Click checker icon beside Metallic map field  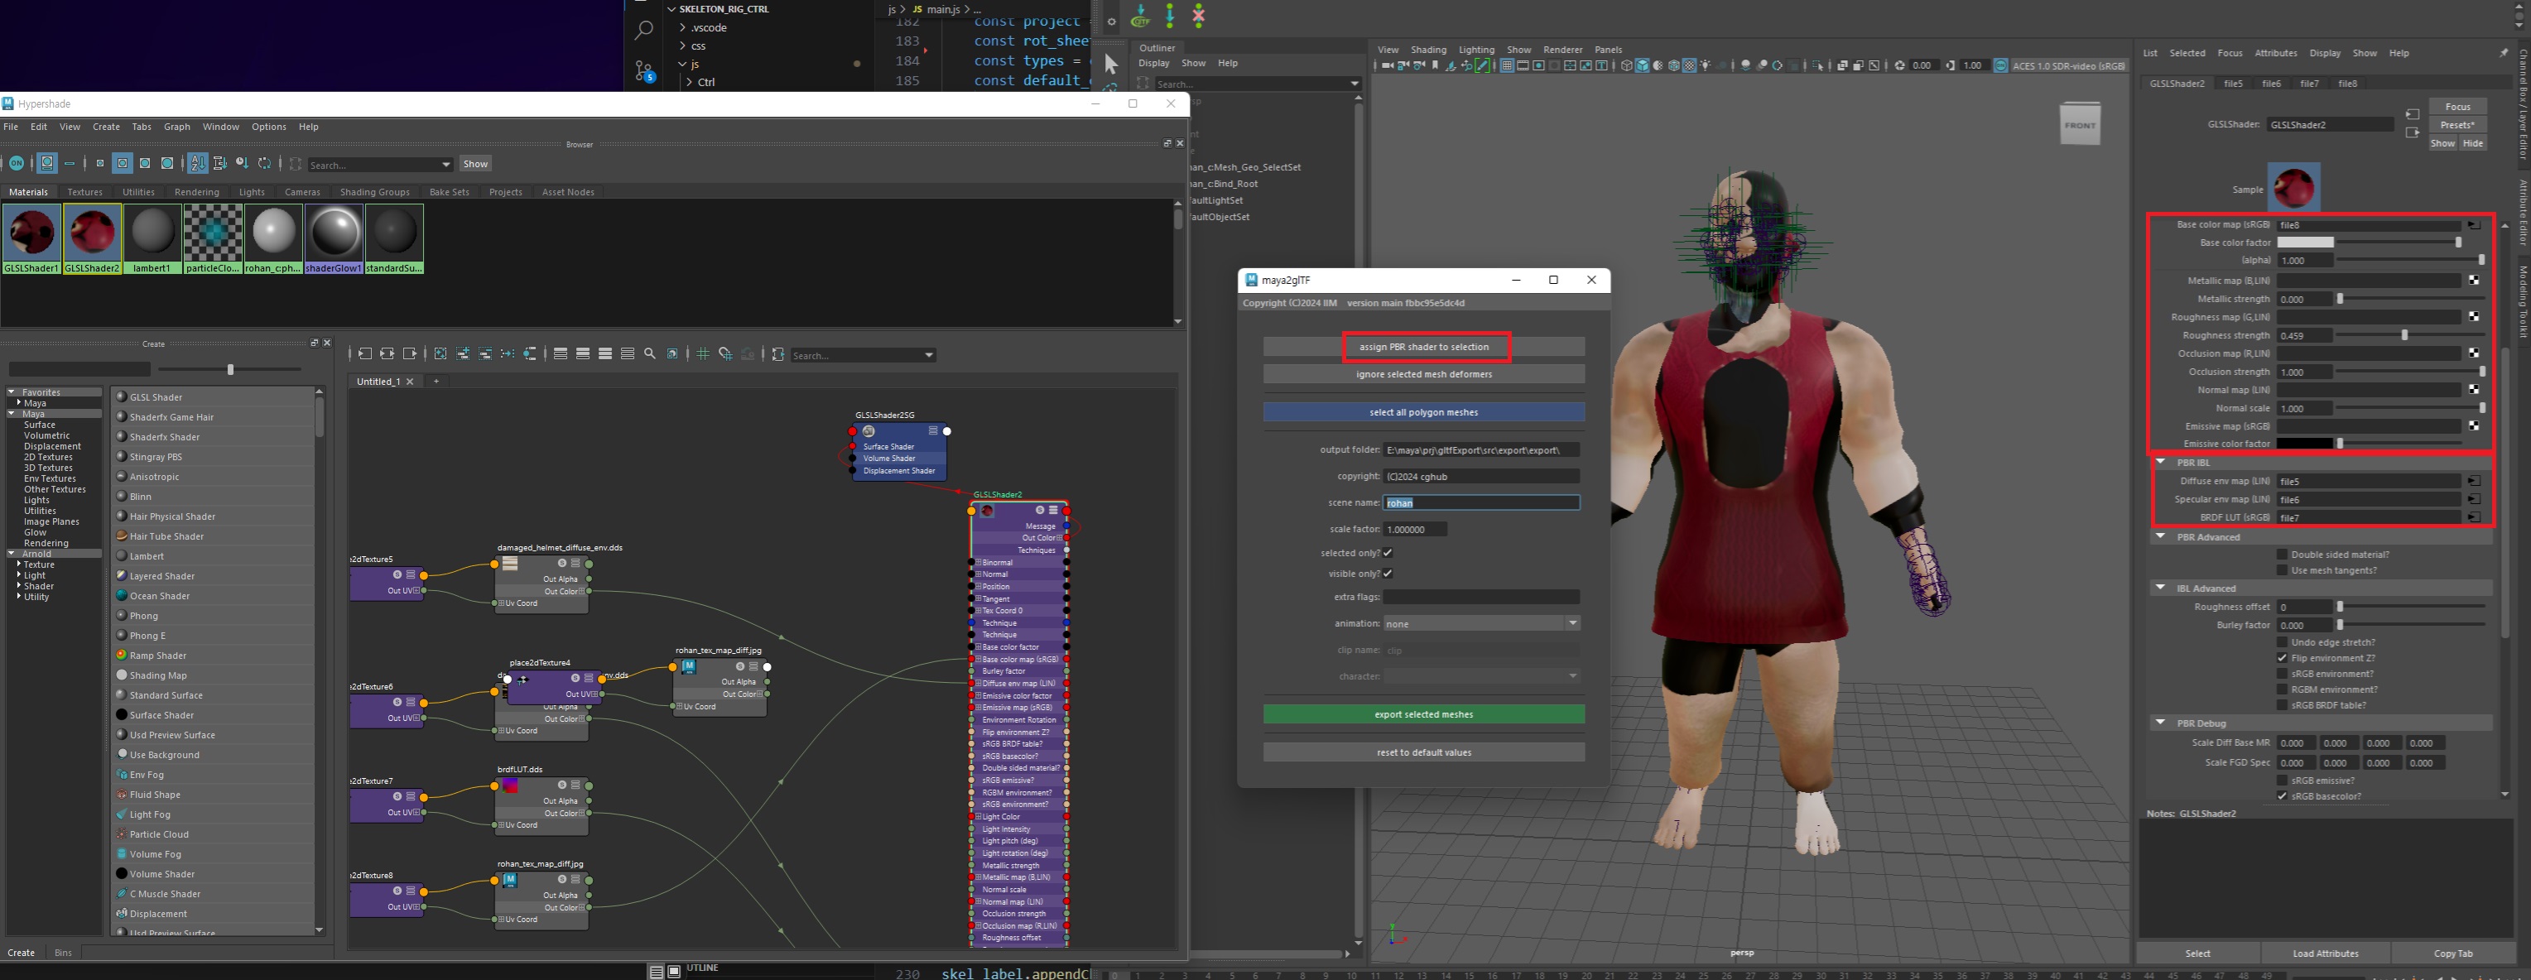coord(2473,281)
